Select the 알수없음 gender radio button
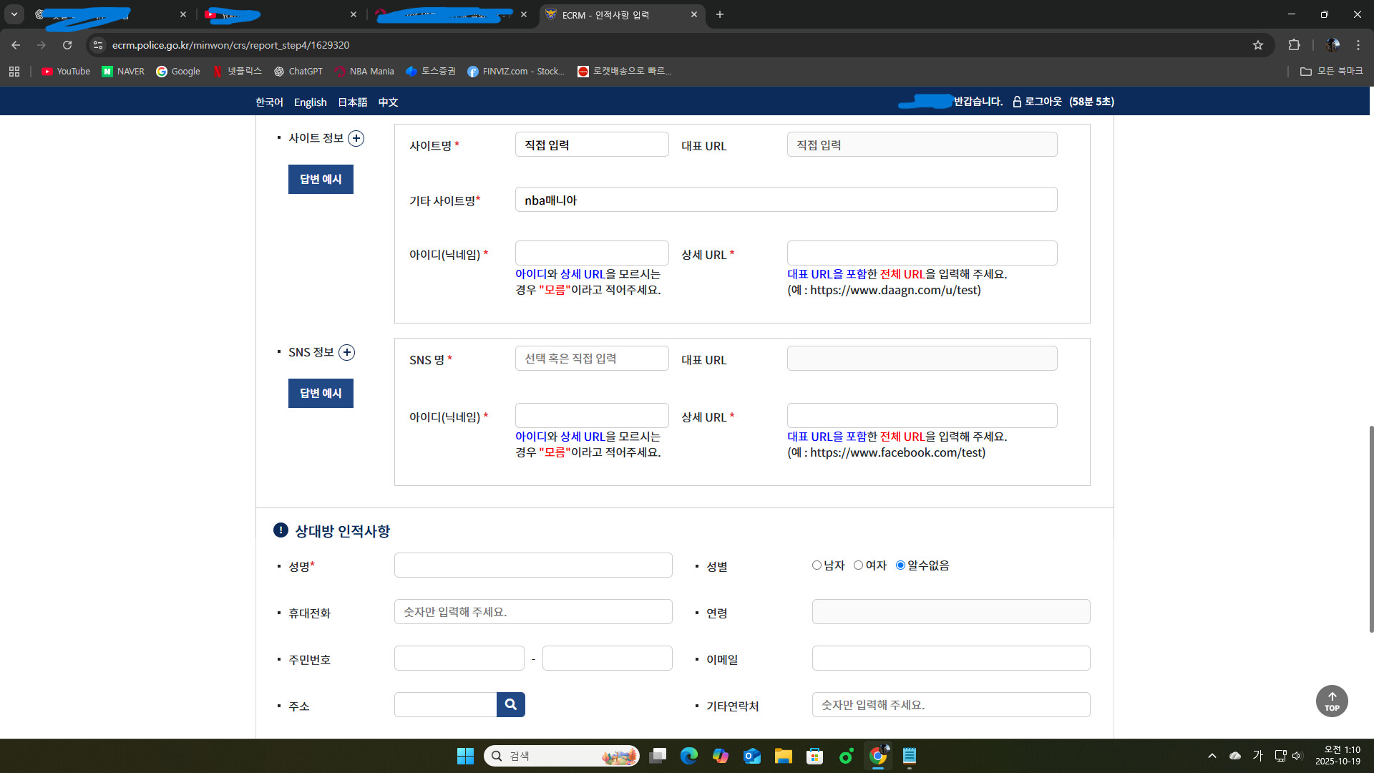 tap(900, 565)
